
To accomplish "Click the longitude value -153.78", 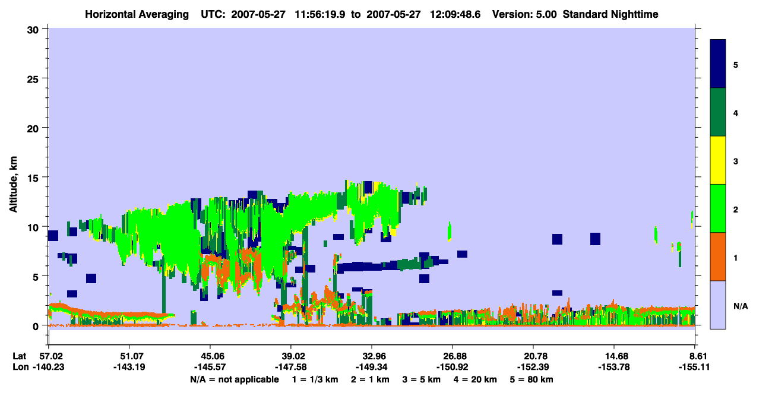I will [614, 368].
